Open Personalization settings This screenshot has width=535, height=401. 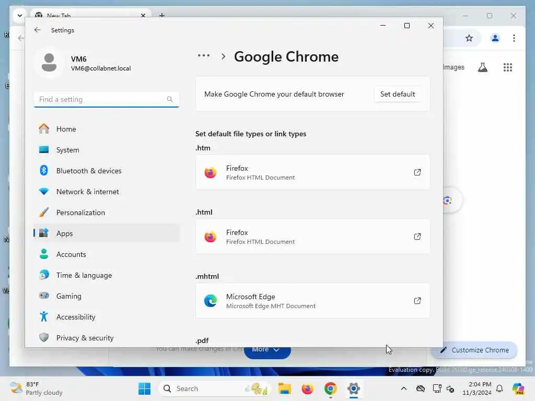[x=107, y=213]
